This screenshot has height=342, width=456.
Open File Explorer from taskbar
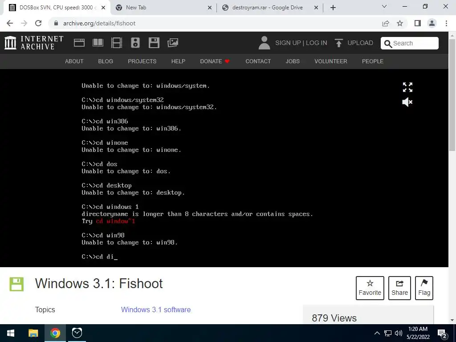click(33, 333)
